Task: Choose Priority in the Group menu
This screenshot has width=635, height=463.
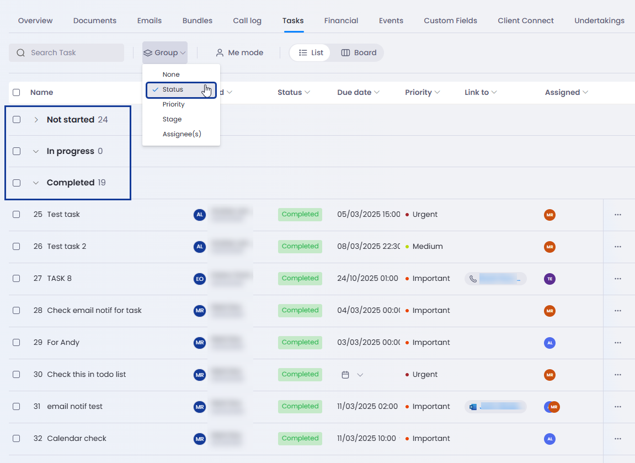Action: (181, 104)
